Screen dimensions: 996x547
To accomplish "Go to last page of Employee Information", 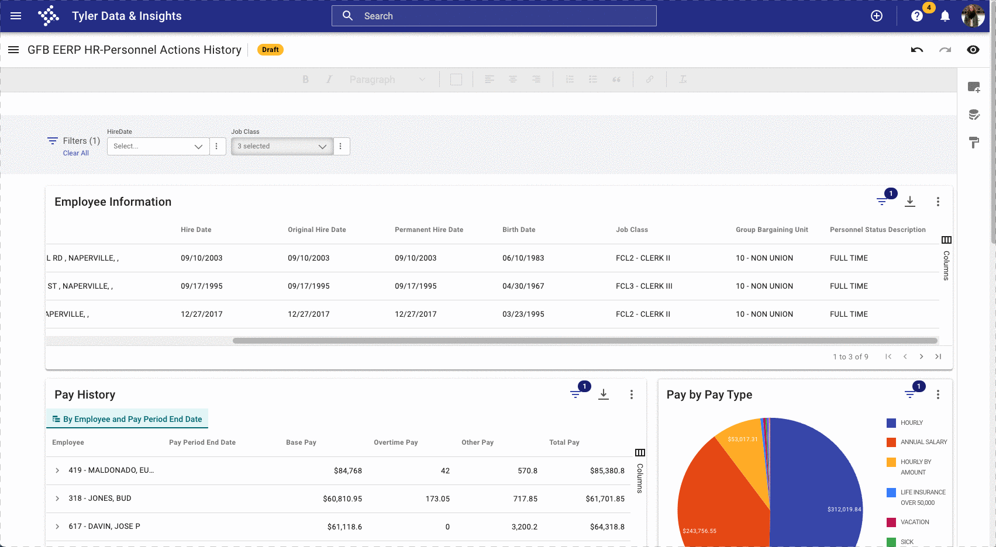I will point(938,356).
